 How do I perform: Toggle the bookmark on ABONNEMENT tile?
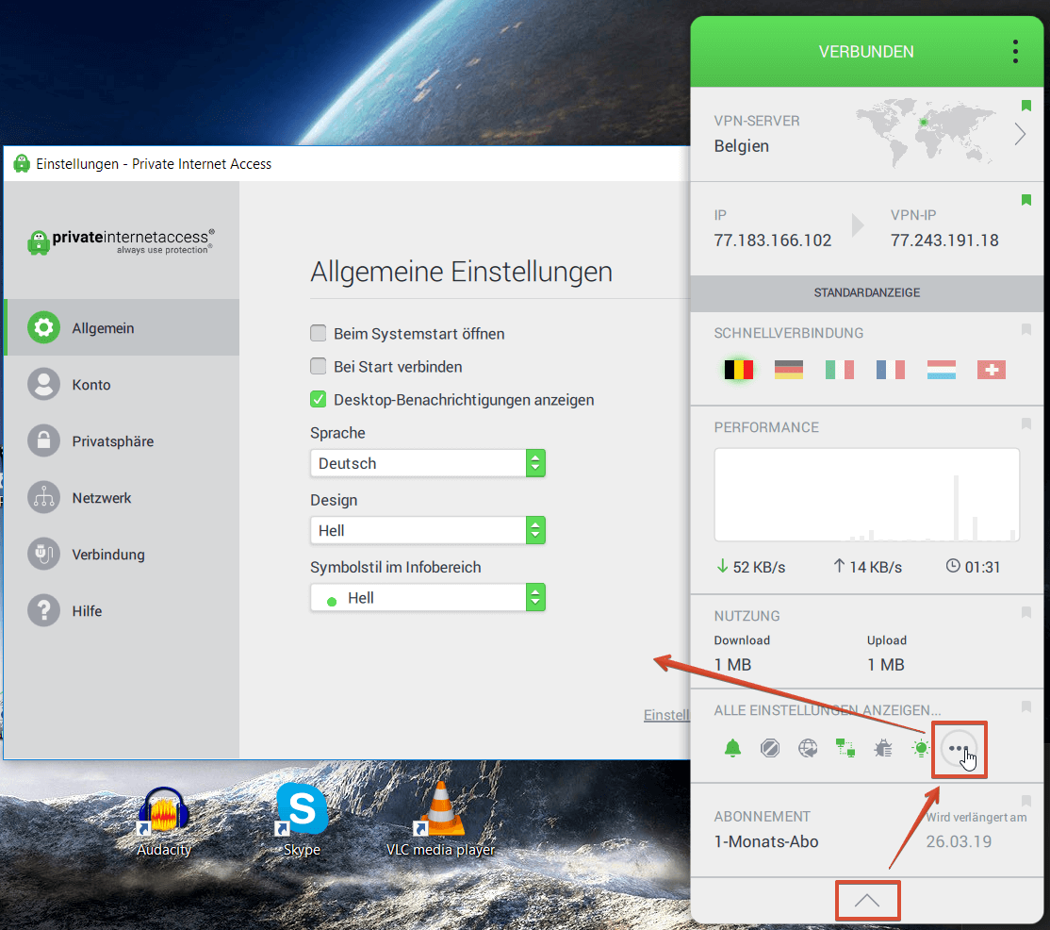point(1025,801)
